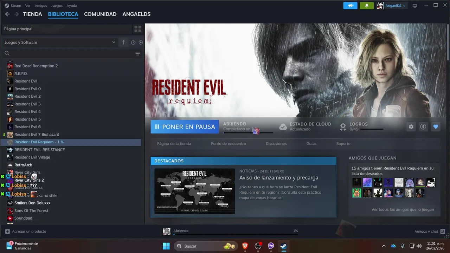The image size is (450, 253).
Task: Select the BIBLIOTECA tab
Action: click(x=63, y=14)
